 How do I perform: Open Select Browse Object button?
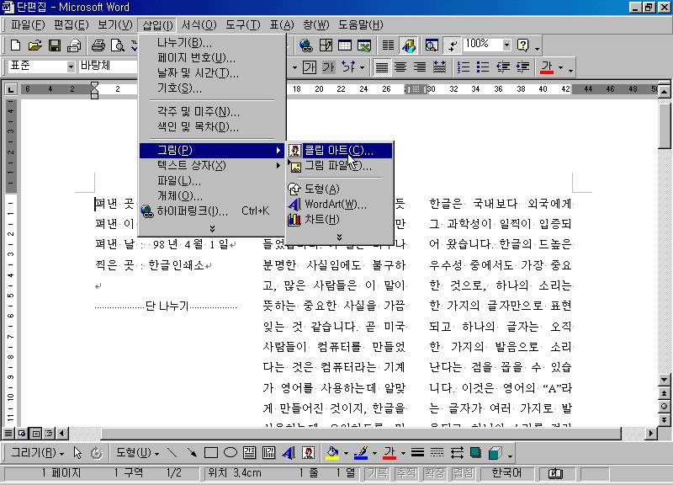664,406
